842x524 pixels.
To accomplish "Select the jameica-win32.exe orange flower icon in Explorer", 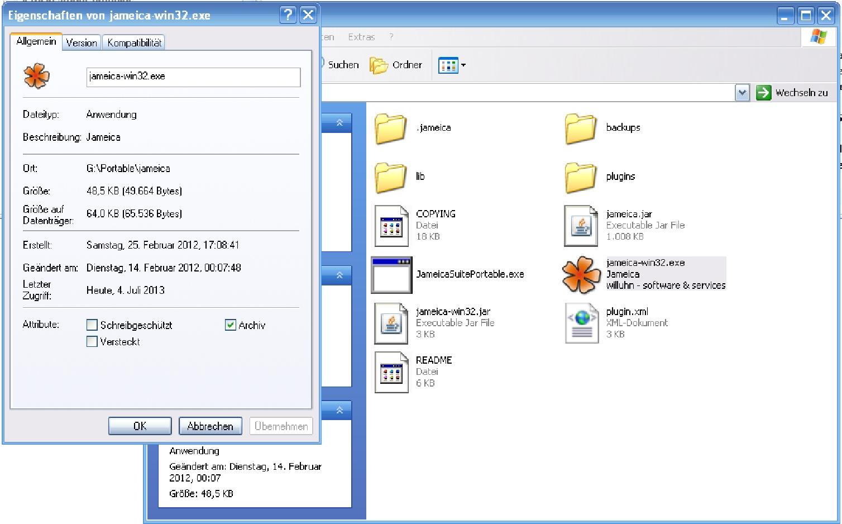I will [581, 275].
